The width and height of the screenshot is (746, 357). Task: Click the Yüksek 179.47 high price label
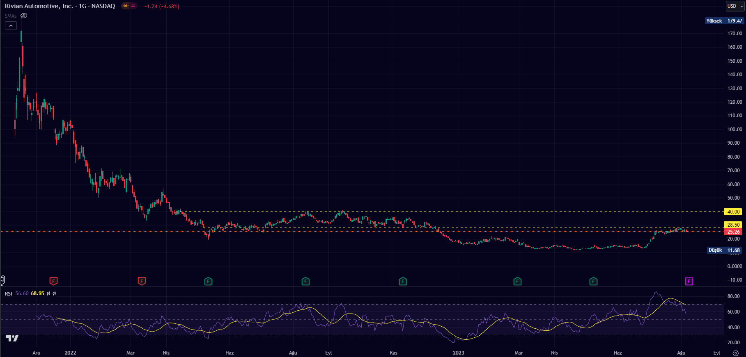tap(725, 20)
